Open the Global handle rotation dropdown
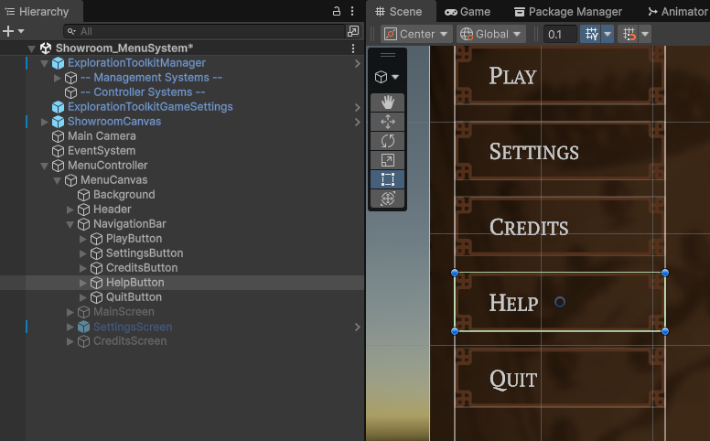The height and width of the screenshot is (441, 710). [x=490, y=34]
